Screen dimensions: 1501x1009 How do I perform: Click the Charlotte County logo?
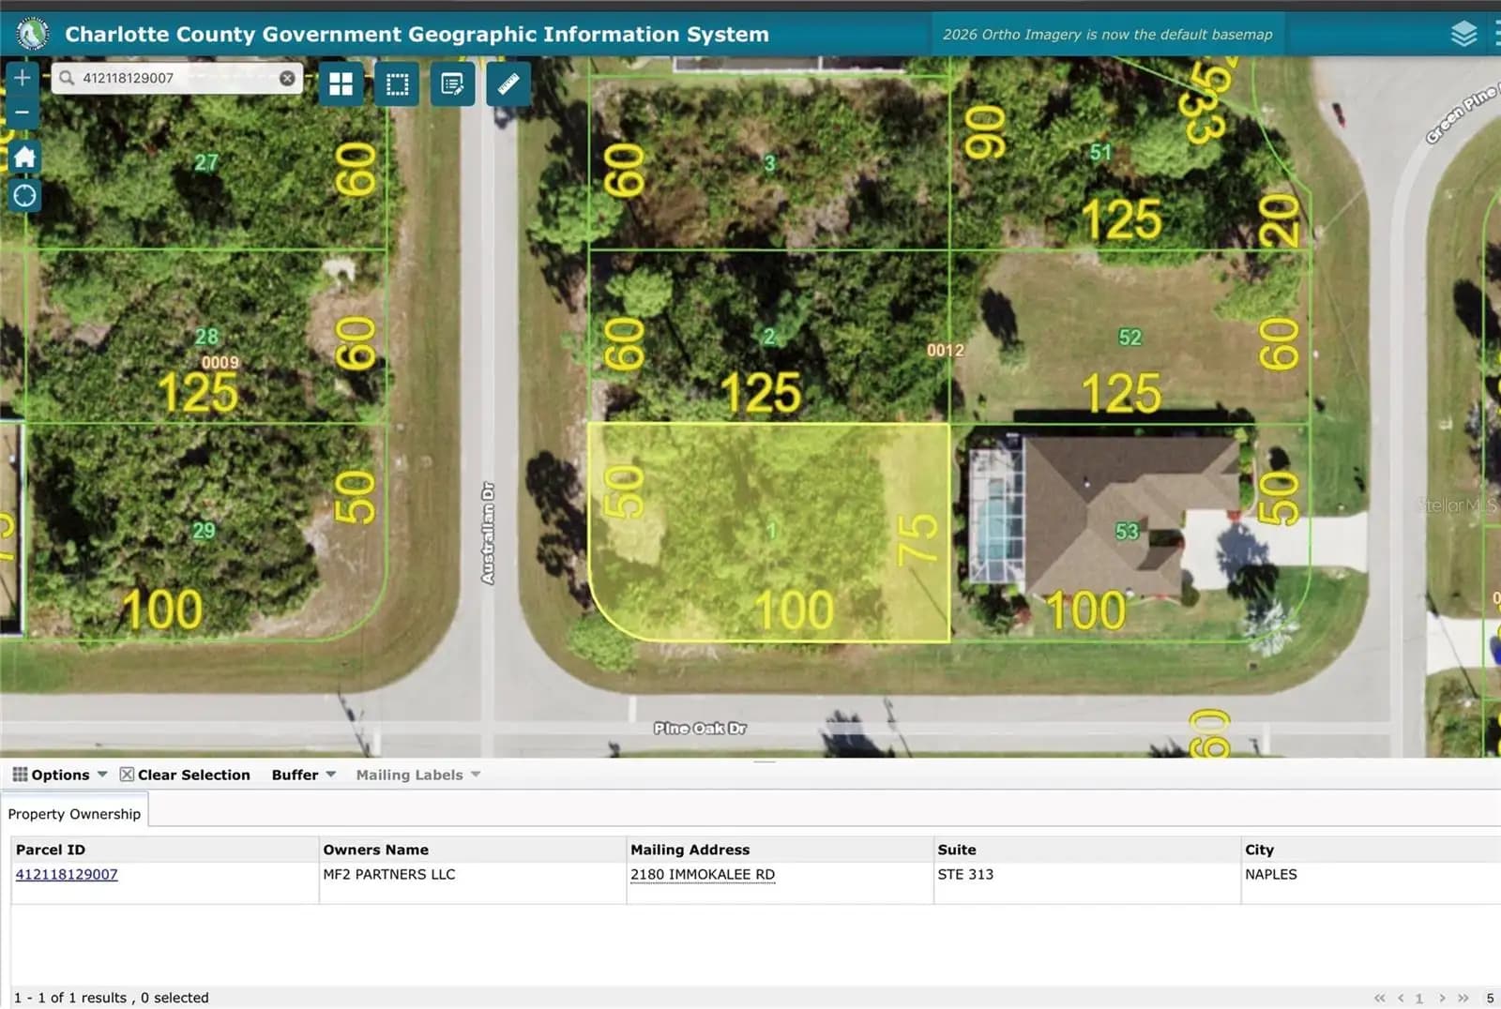33,34
